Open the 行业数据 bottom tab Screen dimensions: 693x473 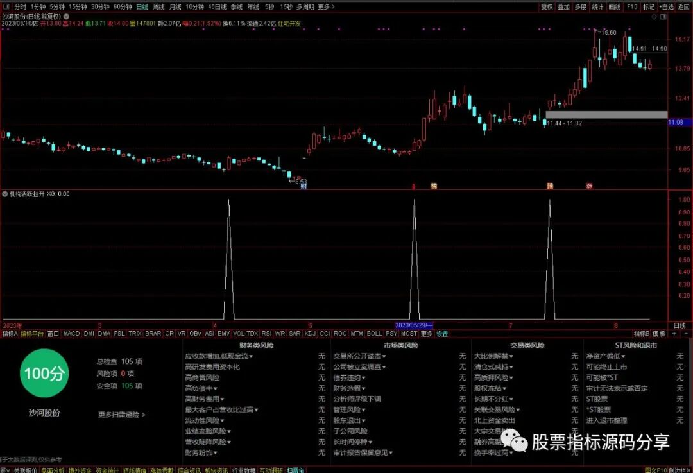[x=244, y=470]
